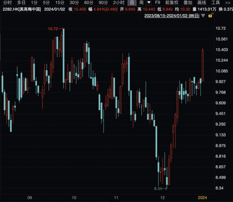Select the 30分 period
This screenshot has height=202, width=233.
[x=74, y=3]
